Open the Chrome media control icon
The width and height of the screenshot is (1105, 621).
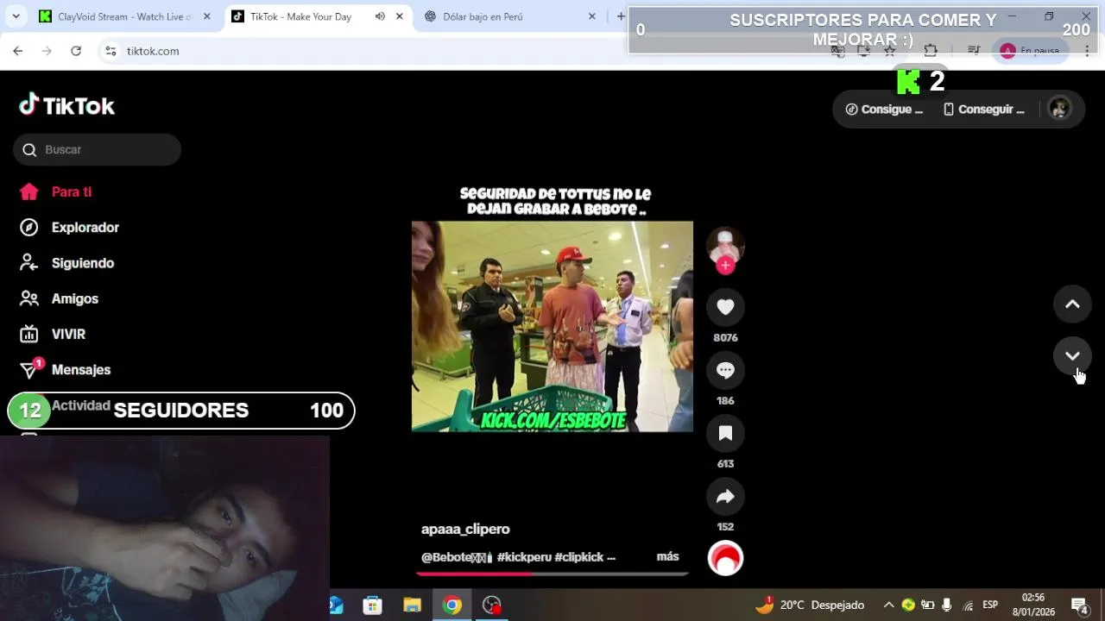pyautogui.click(x=974, y=51)
